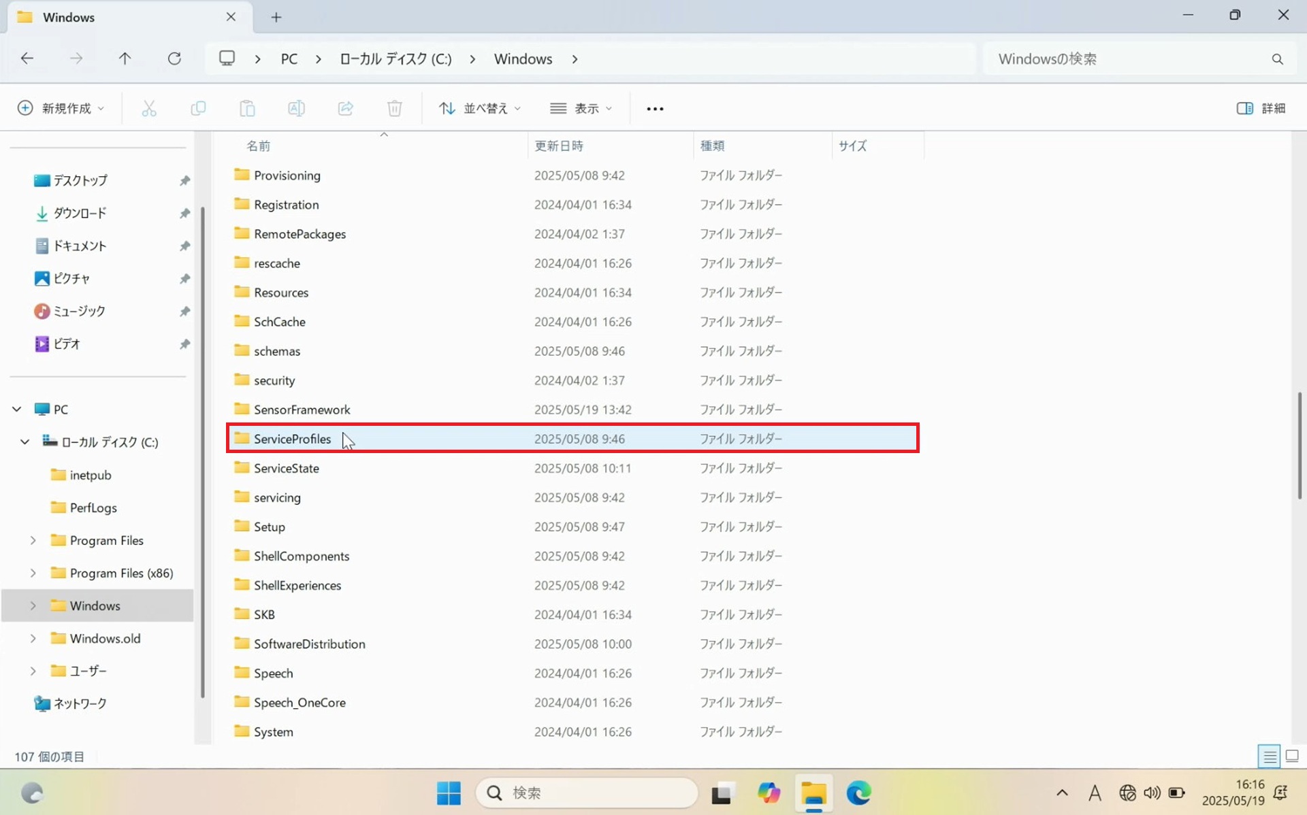This screenshot has width=1307, height=815.
Task: Expand the Program Files (x86) node
Action: coord(33,573)
